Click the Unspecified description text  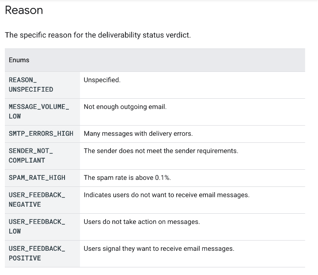tap(102, 80)
